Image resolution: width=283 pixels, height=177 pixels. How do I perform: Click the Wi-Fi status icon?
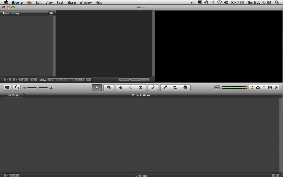click(x=219, y=2)
